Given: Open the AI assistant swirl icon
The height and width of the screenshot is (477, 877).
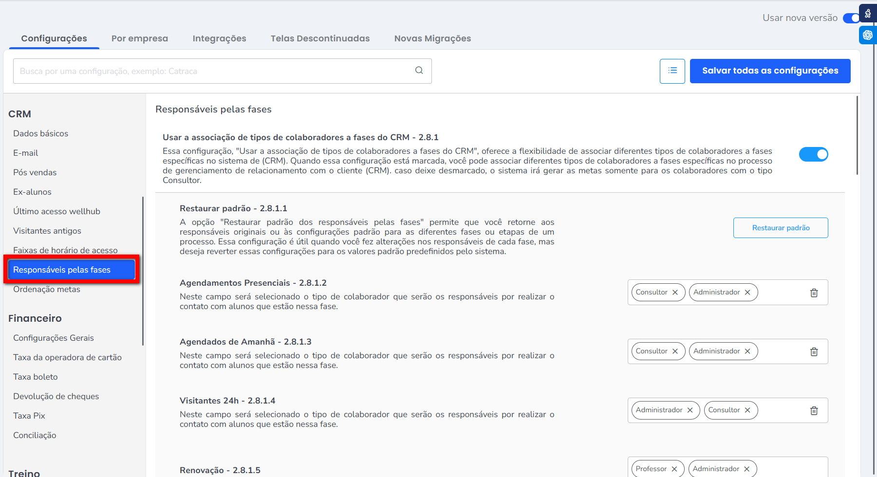Looking at the screenshot, I should 868,35.
